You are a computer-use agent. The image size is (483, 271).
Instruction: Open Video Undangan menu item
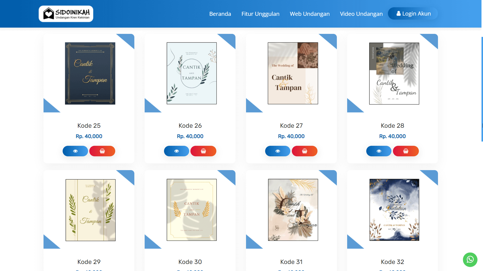[x=361, y=14]
